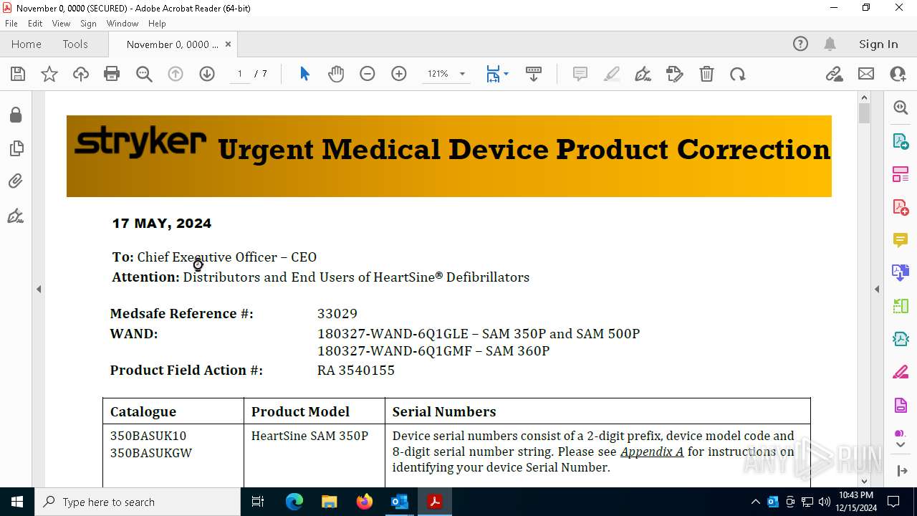The image size is (917, 516).
Task: Open the File menu
Action: click(x=11, y=24)
